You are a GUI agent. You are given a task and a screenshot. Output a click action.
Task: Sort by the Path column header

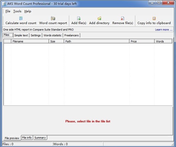(97, 41)
